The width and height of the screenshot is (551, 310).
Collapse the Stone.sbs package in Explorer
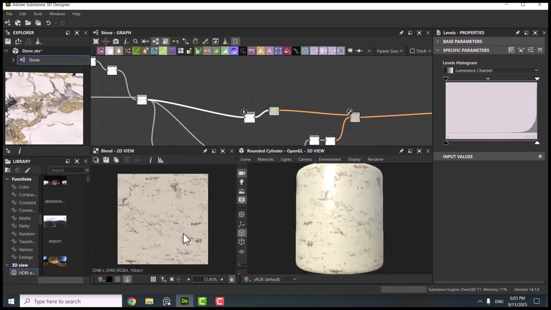6,51
